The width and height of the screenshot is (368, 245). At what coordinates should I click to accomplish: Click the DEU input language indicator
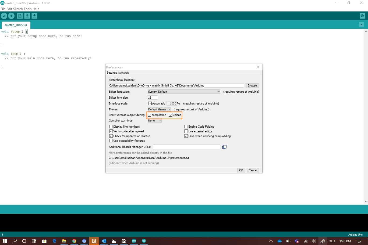(332, 241)
